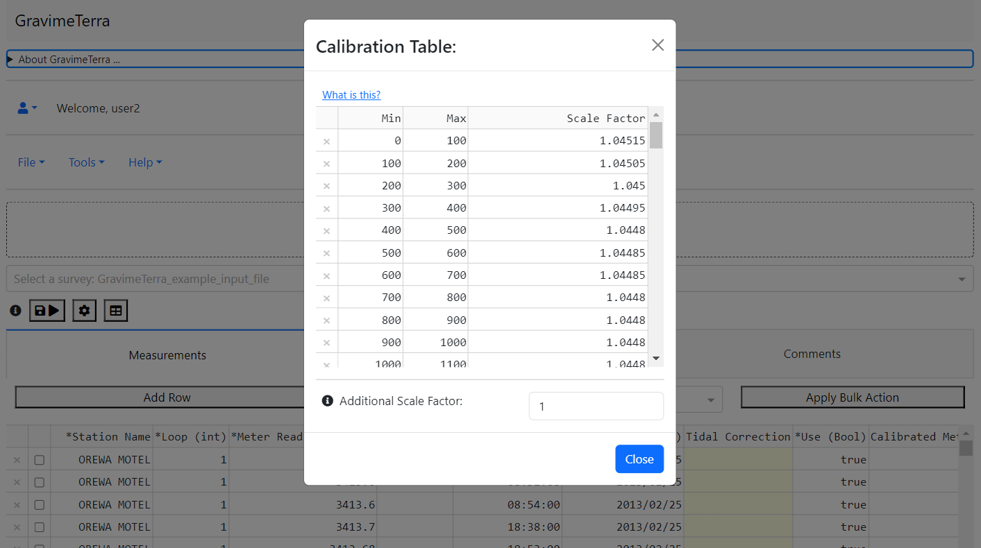Delete the calibration row with Min 300
Screen dimensions: 981x548
tap(326, 208)
